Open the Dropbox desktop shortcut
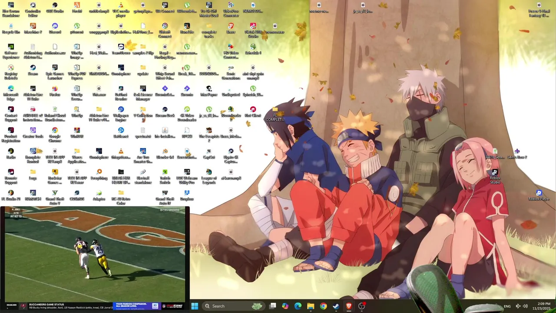 click(x=187, y=196)
